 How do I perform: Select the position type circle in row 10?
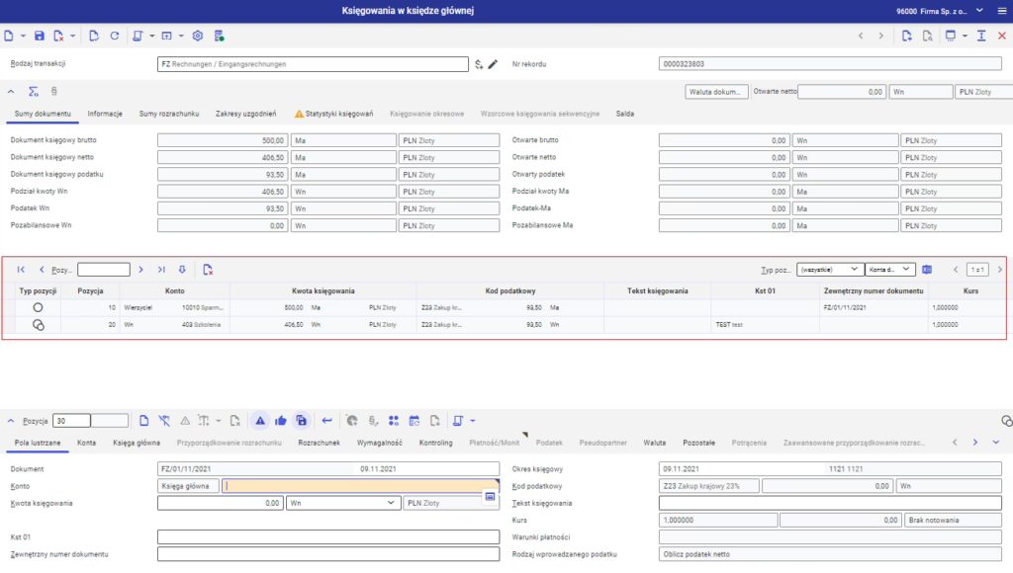click(x=39, y=308)
